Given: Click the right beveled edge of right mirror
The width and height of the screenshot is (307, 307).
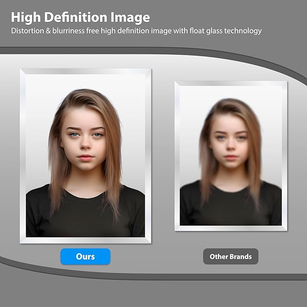Looking at the screenshot, I should pos(284,156).
